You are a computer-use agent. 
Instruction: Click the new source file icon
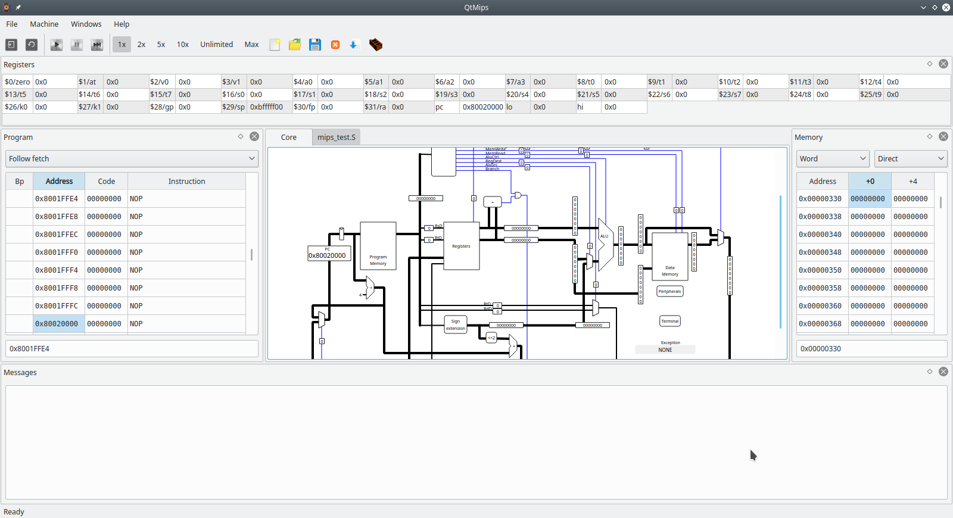coord(275,45)
